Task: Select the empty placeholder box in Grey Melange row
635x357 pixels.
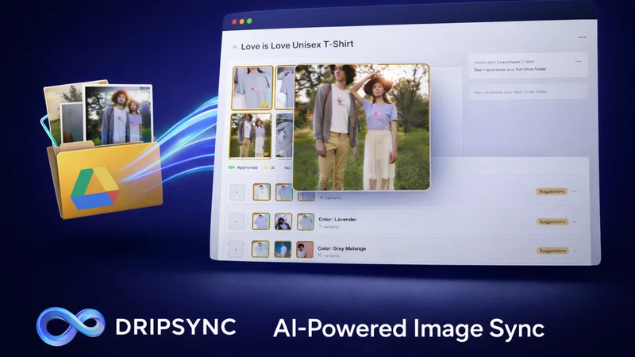Action: [x=236, y=249]
